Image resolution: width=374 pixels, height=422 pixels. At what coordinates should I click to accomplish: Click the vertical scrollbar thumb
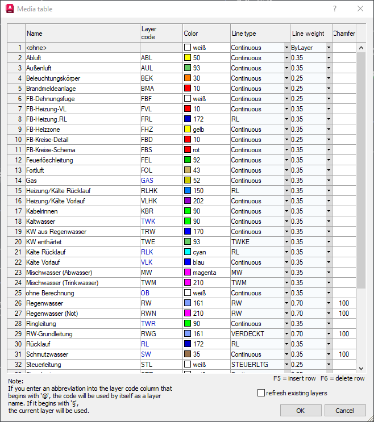pos(361,170)
